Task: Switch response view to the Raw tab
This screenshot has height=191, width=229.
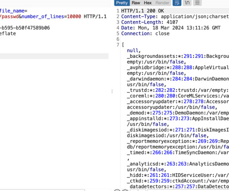Action: click(136, 3)
